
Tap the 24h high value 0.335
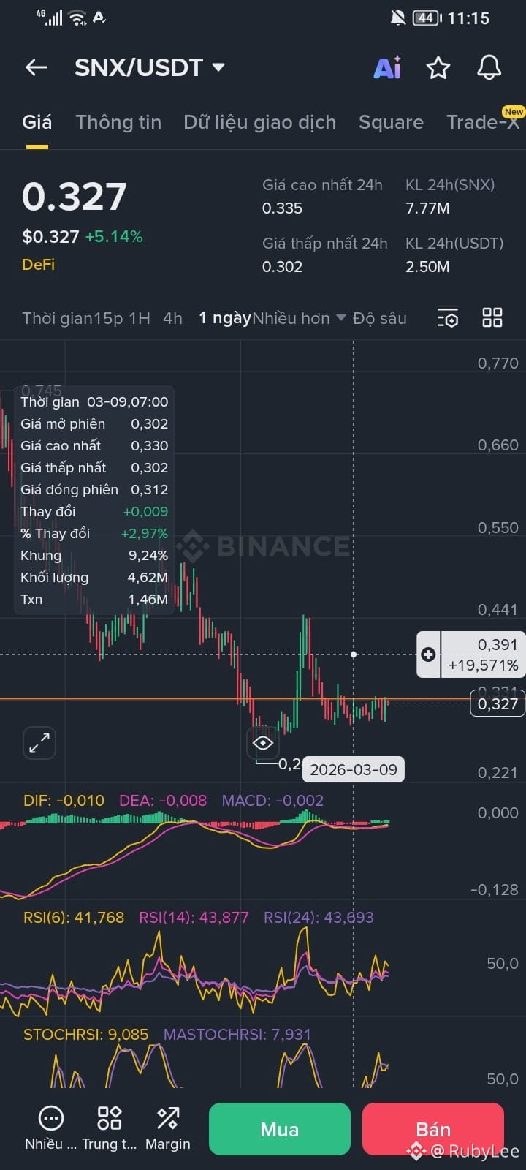point(282,208)
